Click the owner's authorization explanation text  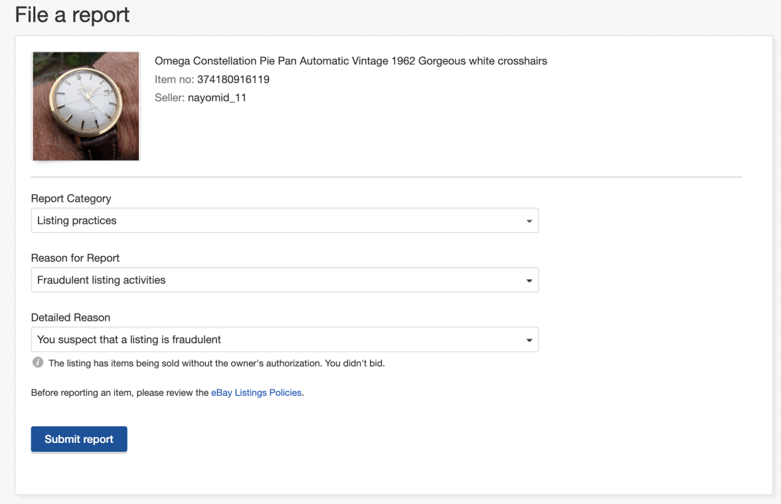(x=217, y=363)
